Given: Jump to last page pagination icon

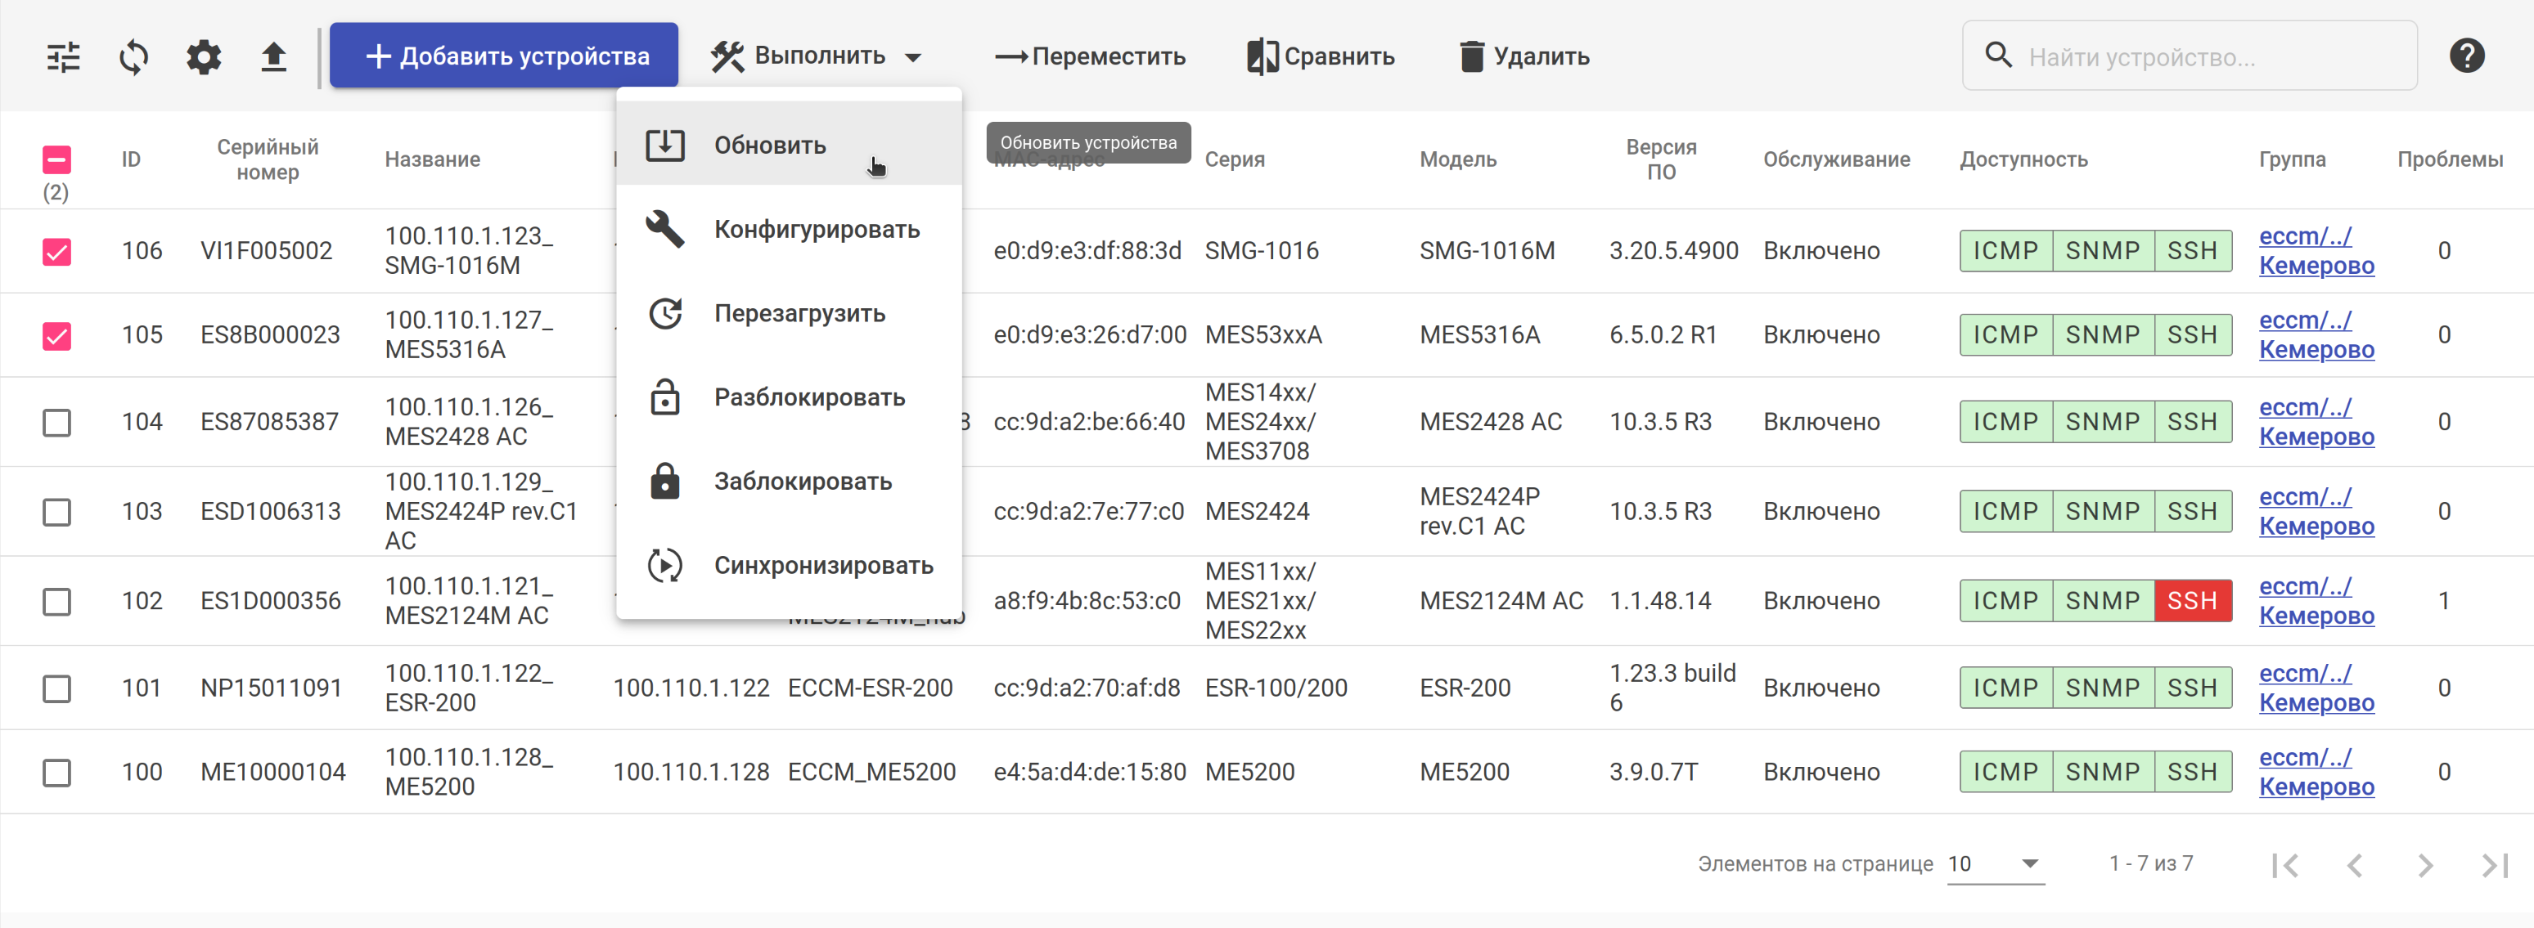Looking at the screenshot, I should click(x=2494, y=865).
